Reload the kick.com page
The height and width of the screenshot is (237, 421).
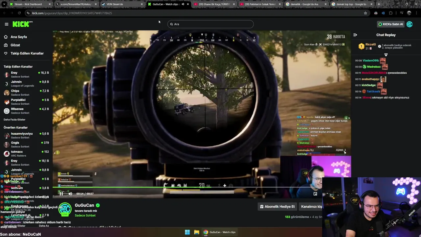(19, 13)
